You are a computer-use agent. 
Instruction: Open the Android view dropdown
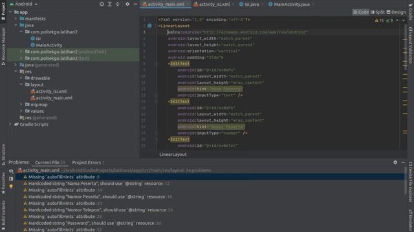[x=23, y=5]
